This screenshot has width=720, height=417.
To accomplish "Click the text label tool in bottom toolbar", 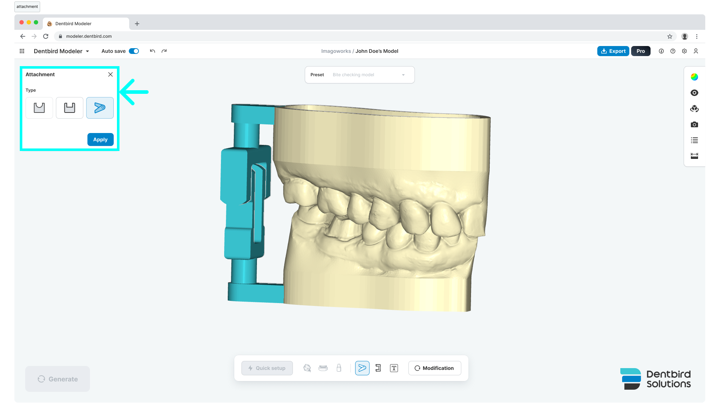I will (394, 368).
